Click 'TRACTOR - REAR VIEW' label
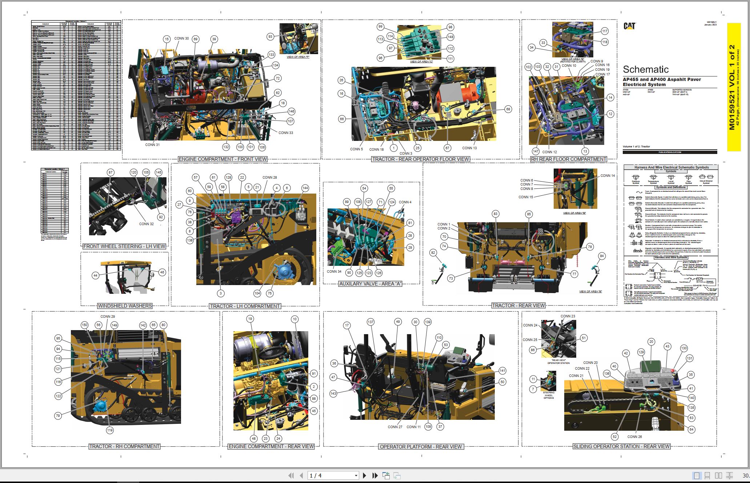 pyautogui.click(x=518, y=305)
